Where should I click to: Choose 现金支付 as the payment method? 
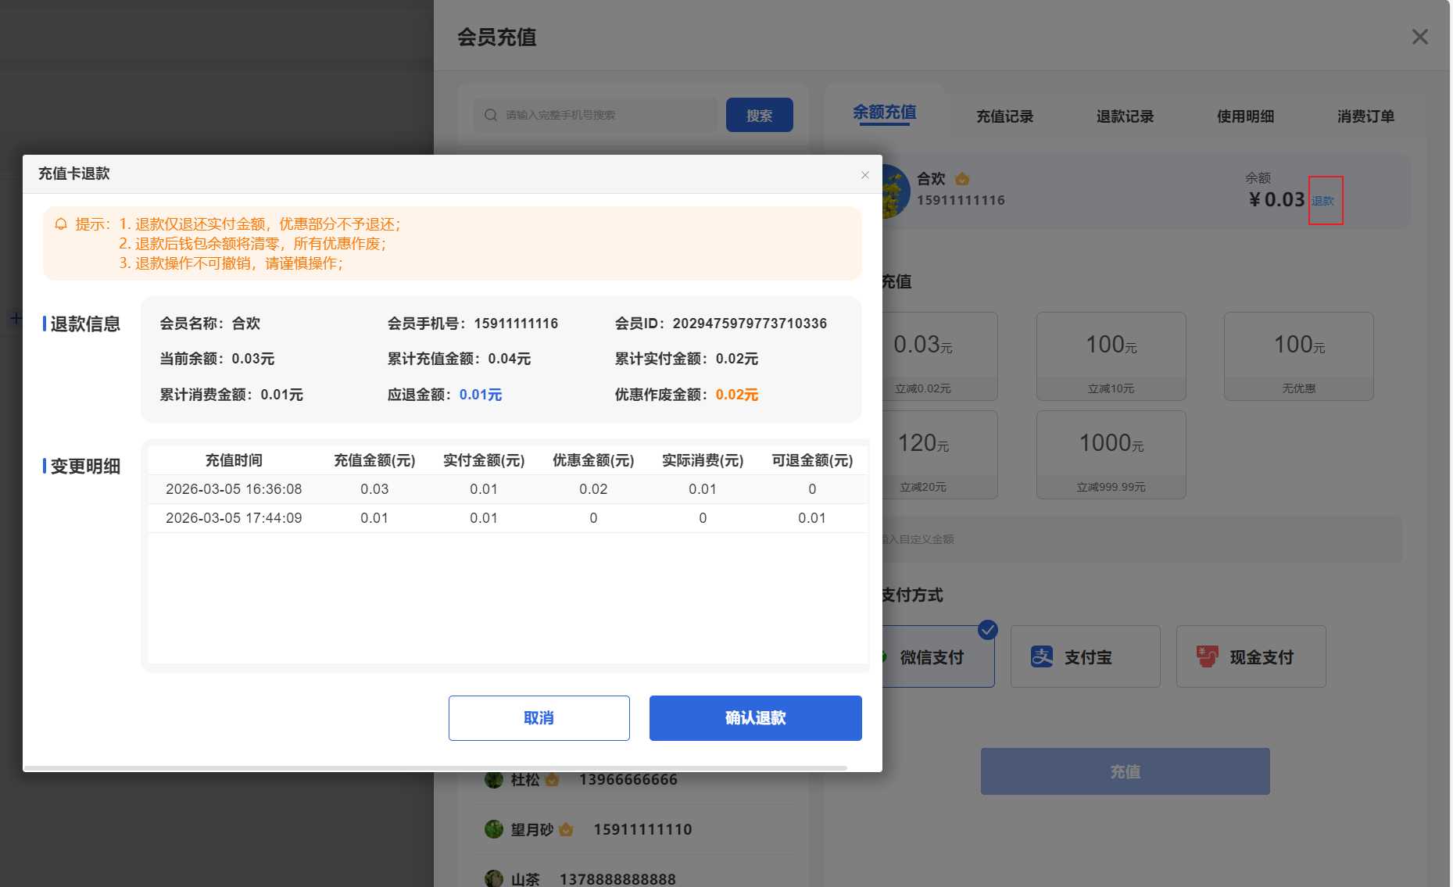click(1251, 656)
